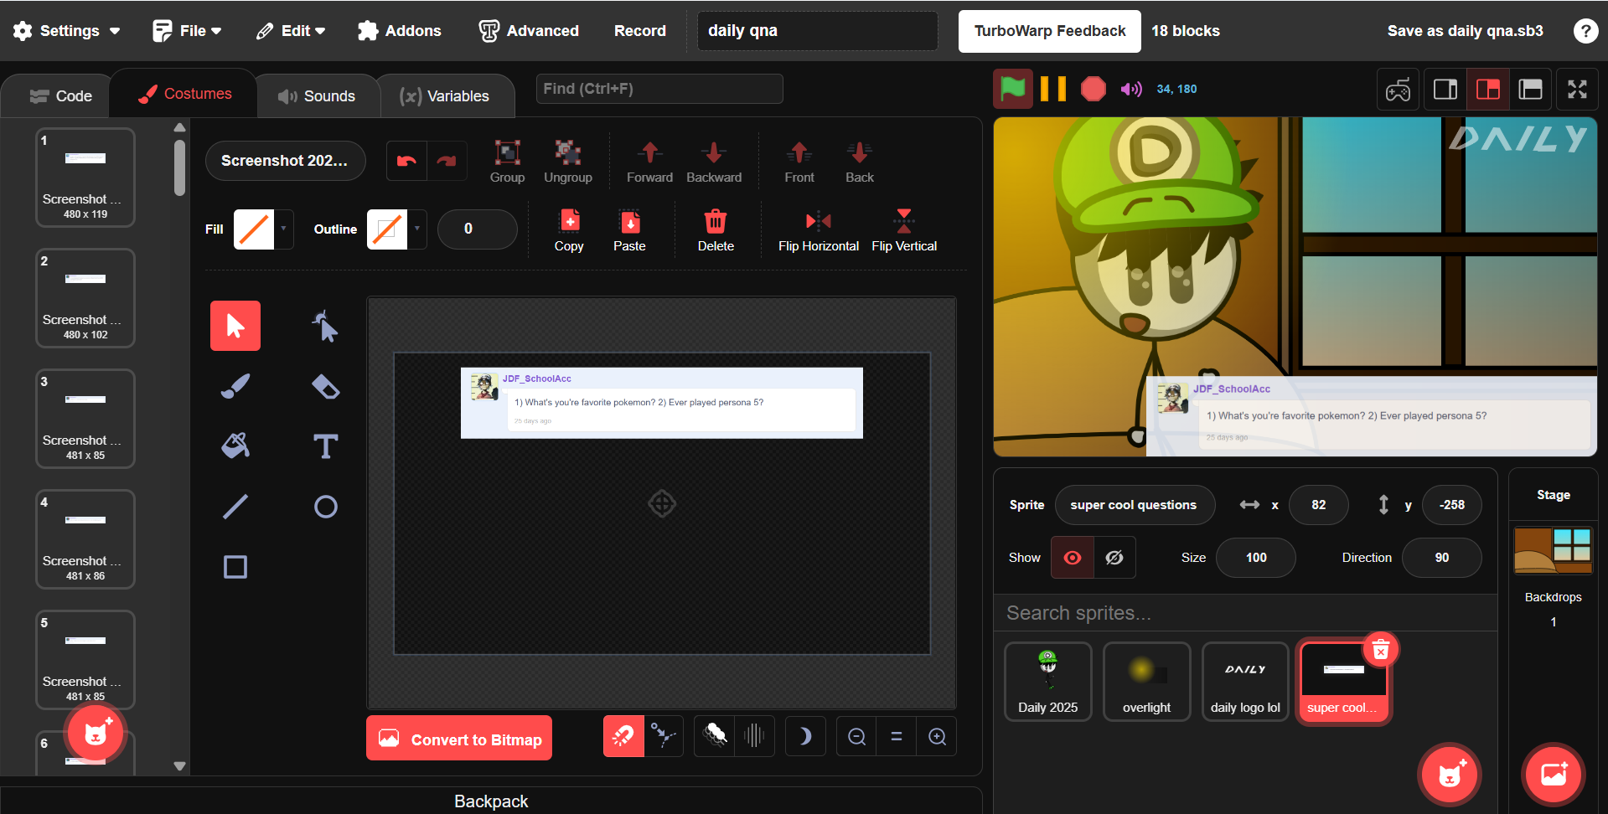The width and height of the screenshot is (1608, 814).
Task: Click Convert to Bitmap
Action: [x=459, y=738]
